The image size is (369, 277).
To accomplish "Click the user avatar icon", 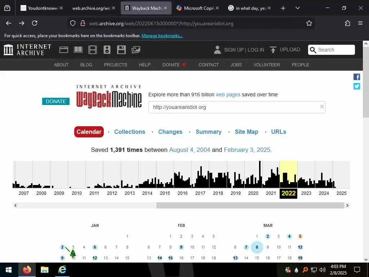I will (x=217, y=50).
